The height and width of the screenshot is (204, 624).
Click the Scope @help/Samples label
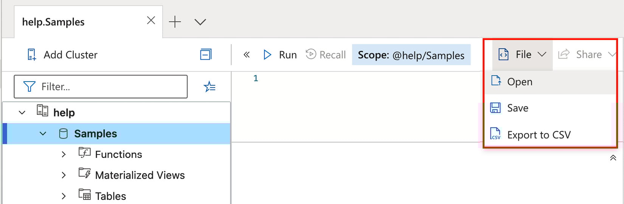point(411,55)
